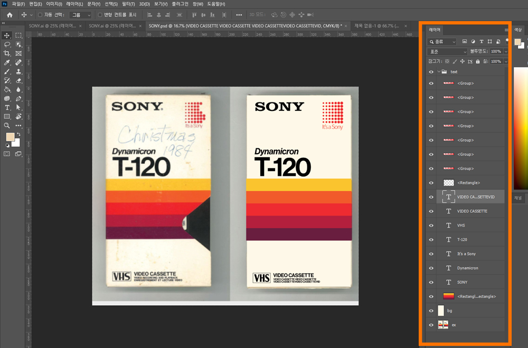
Task: Select the Zoom tool
Action: [x=7, y=125]
